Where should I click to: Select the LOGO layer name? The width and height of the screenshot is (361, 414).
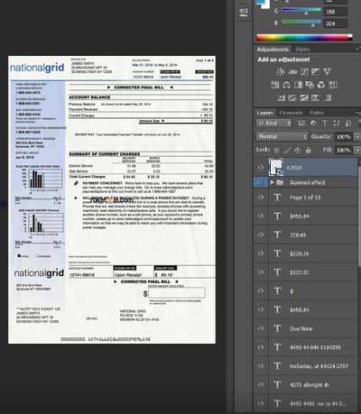click(294, 168)
